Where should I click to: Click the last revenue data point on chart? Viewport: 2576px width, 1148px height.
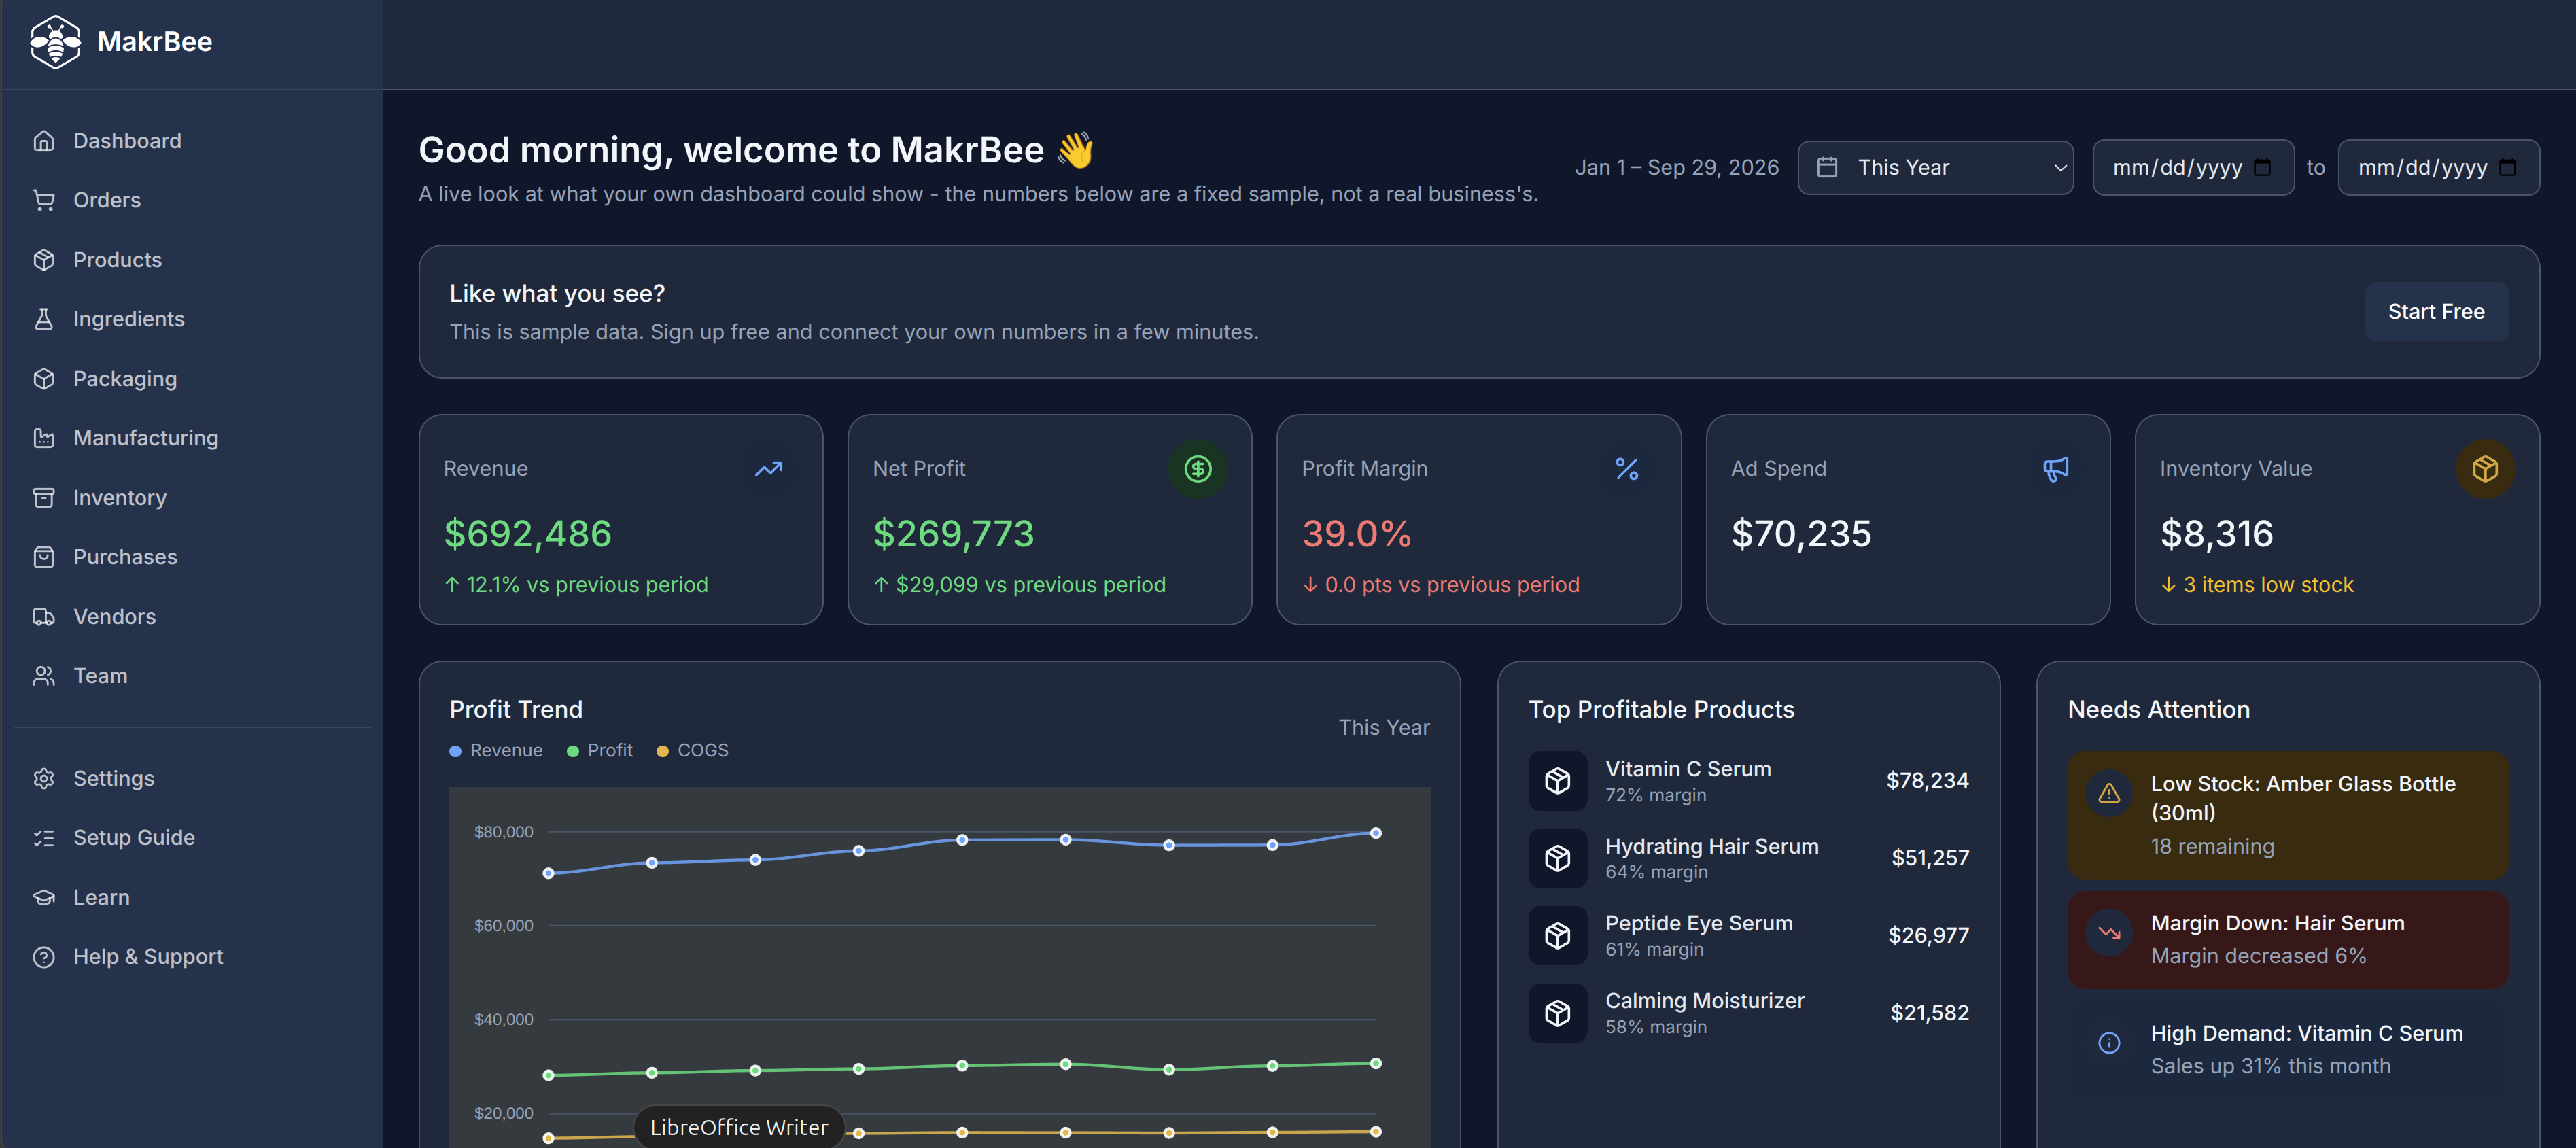point(1375,833)
